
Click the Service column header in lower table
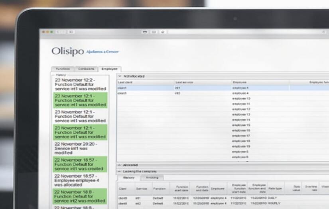tap(144, 189)
